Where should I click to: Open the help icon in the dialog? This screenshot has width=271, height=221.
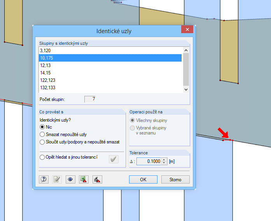(x=44, y=179)
